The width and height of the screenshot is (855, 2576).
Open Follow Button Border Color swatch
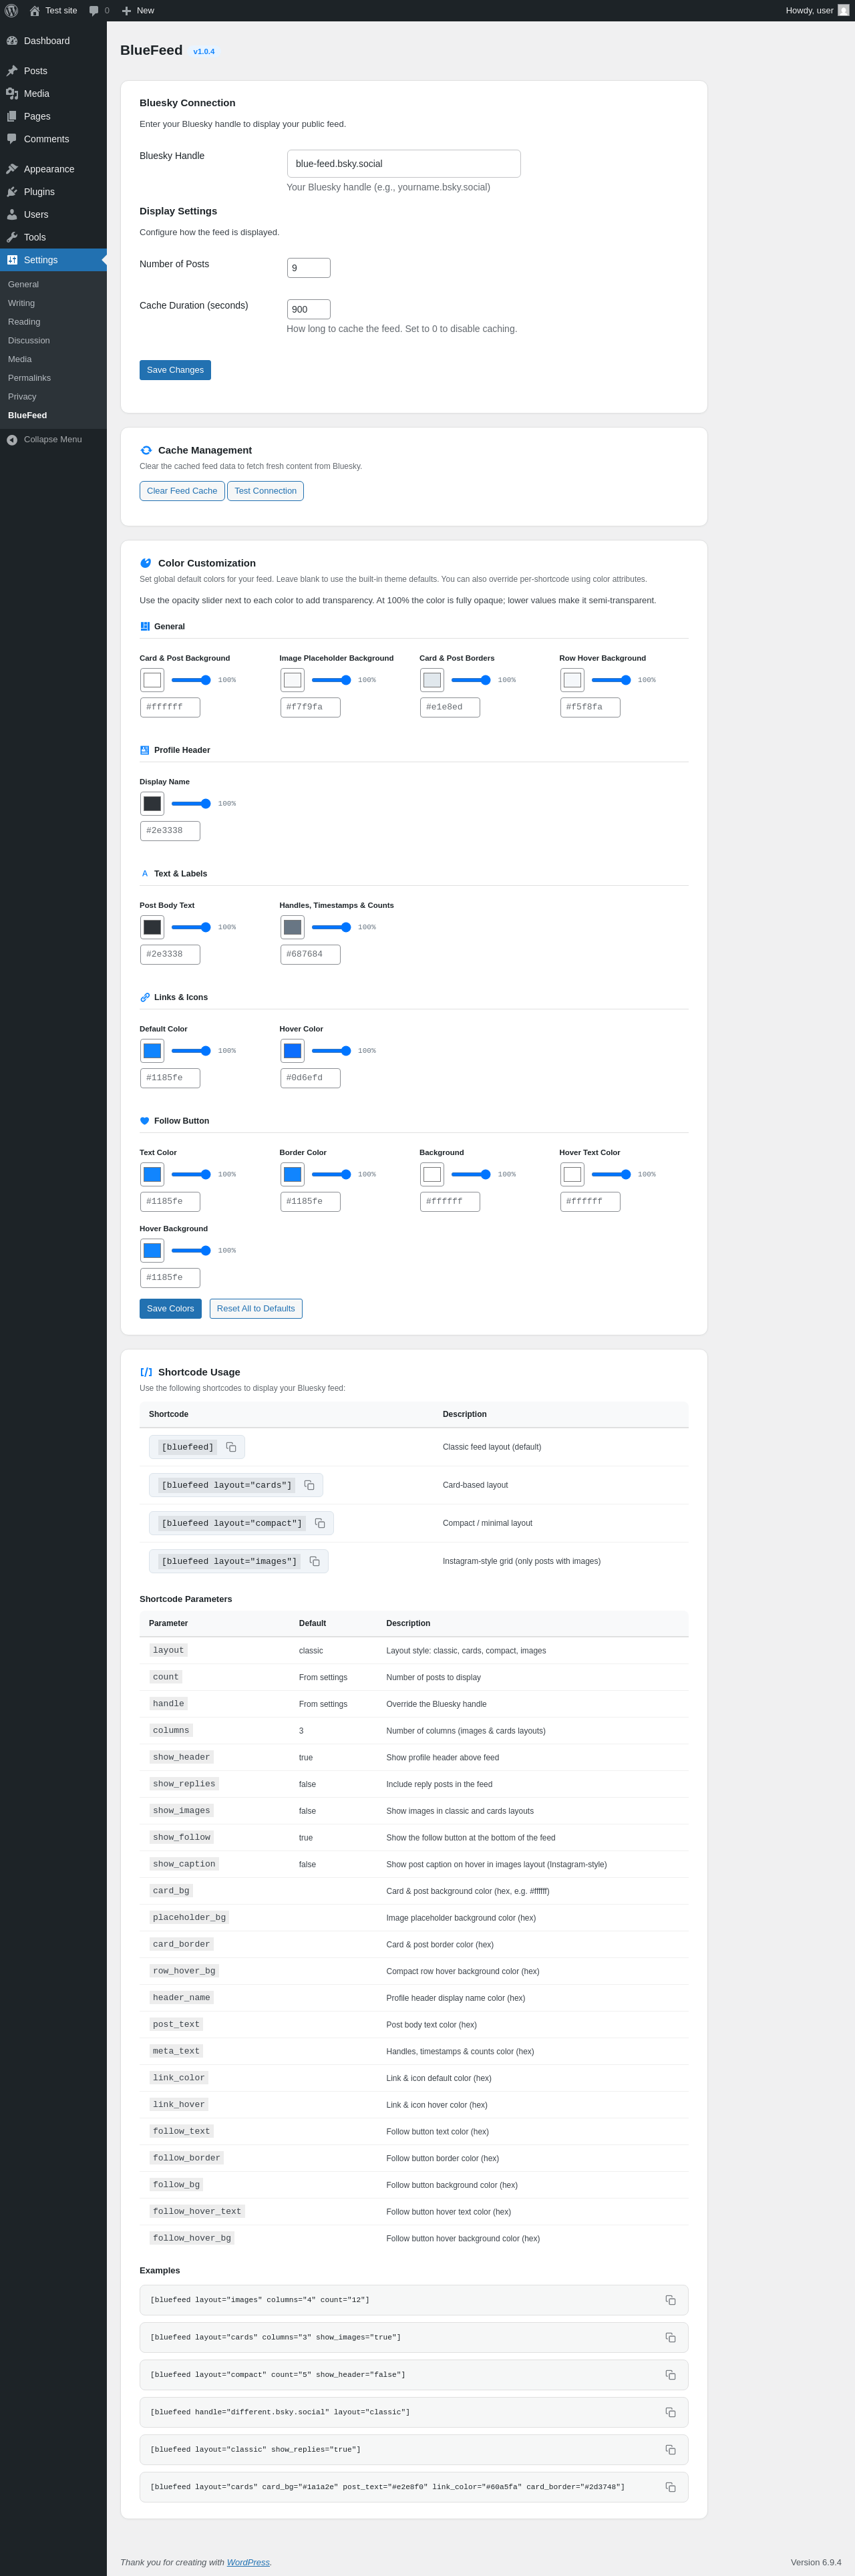[292, 1174]
